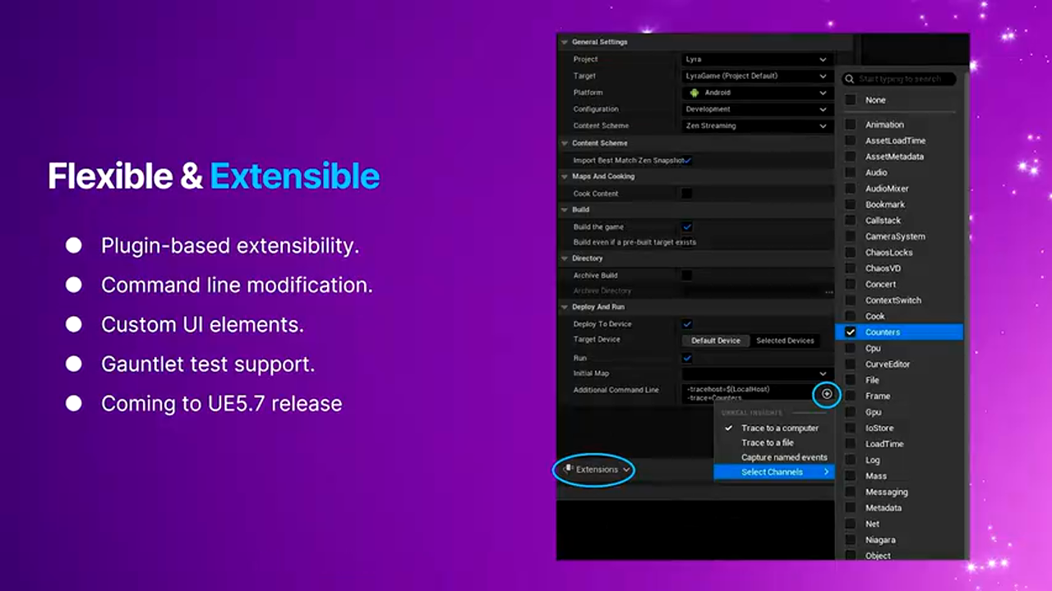Select Capture named events menu item
The width and height of the screenshot is (1052, 591).
coord(783,457)
